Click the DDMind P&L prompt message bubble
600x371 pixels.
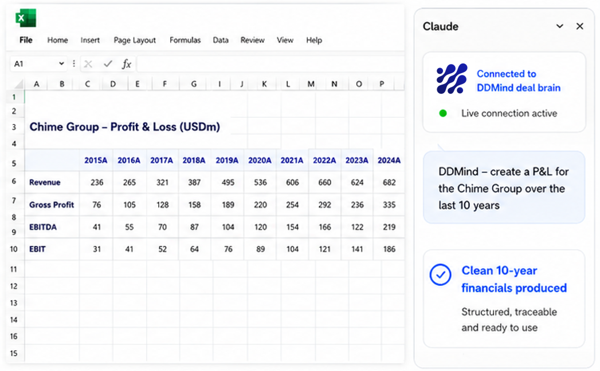point(504,187)
